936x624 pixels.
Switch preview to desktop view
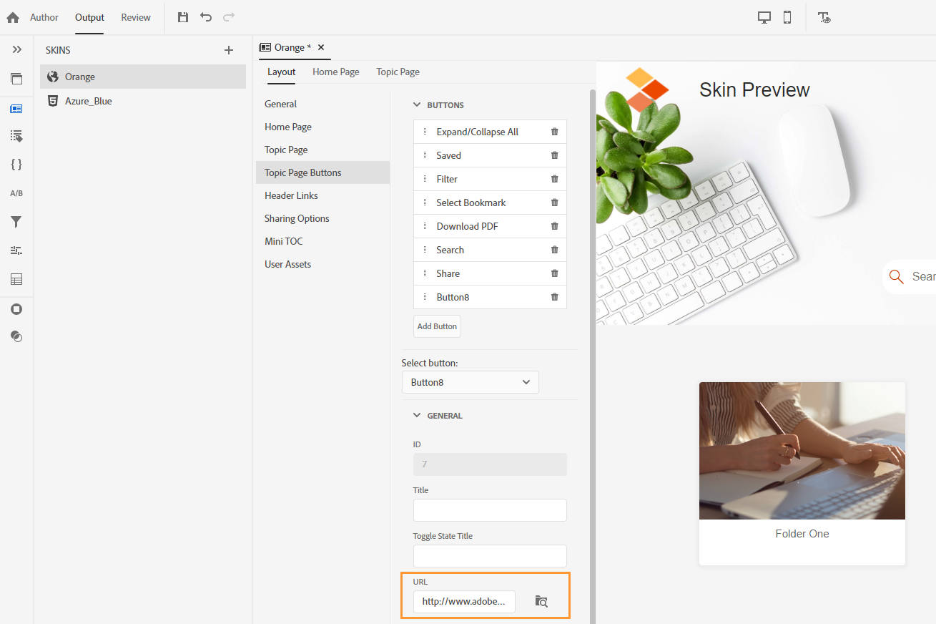click(x=764, y=17)
